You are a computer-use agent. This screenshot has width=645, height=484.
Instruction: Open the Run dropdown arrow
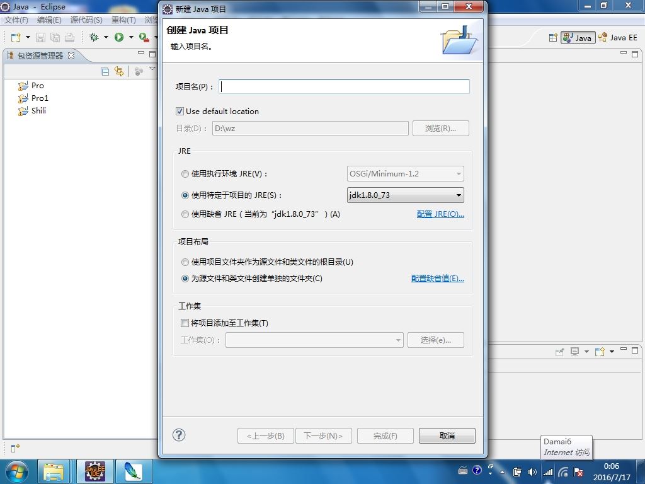pyautogui.click(x=131, y=37)
